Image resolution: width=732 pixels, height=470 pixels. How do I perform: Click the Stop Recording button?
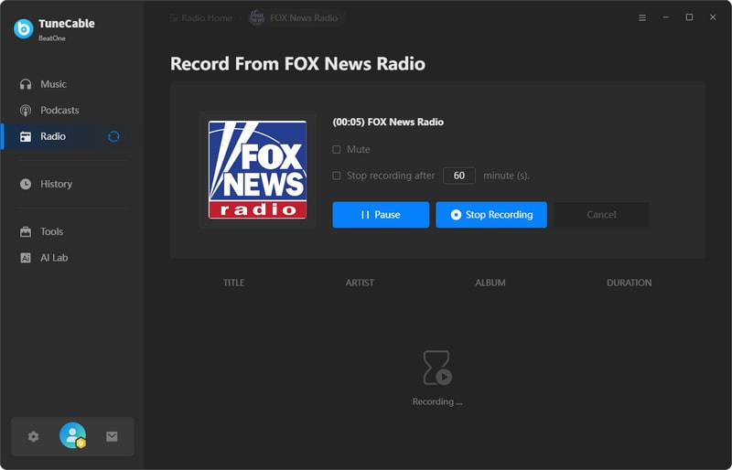click(x=491, y=215)
